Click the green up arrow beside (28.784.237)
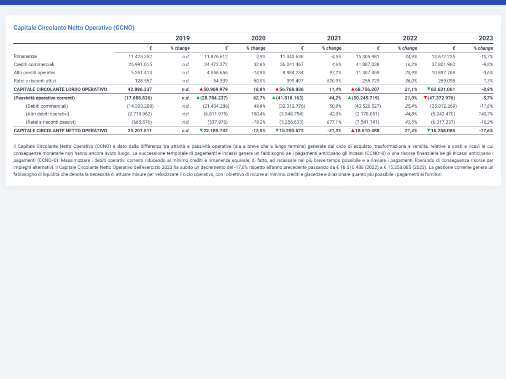Screen dimensions: 506x379 coord(198,98)
